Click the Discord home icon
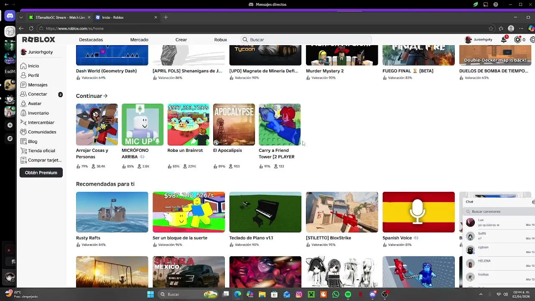 point(10,17)
